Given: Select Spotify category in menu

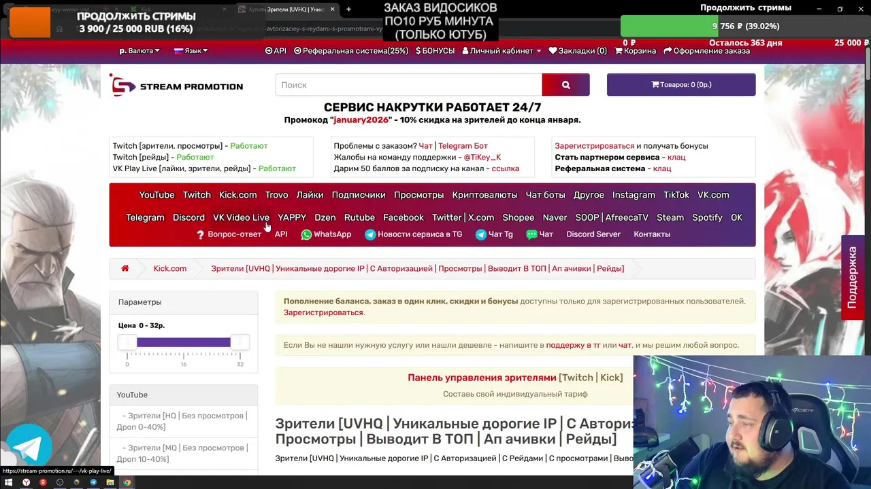Looking at the screenshot, I should (x=707, y=217).
